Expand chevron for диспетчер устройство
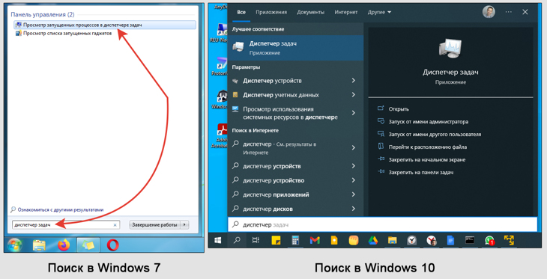The image size is (547, 279). tap(354, 180)
